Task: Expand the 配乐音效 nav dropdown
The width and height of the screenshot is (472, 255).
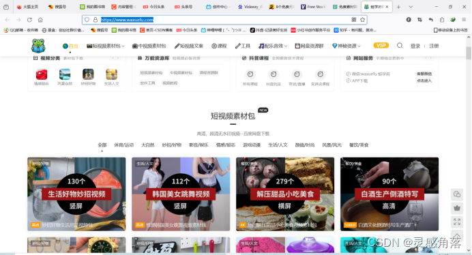Action: coord(273,46)
